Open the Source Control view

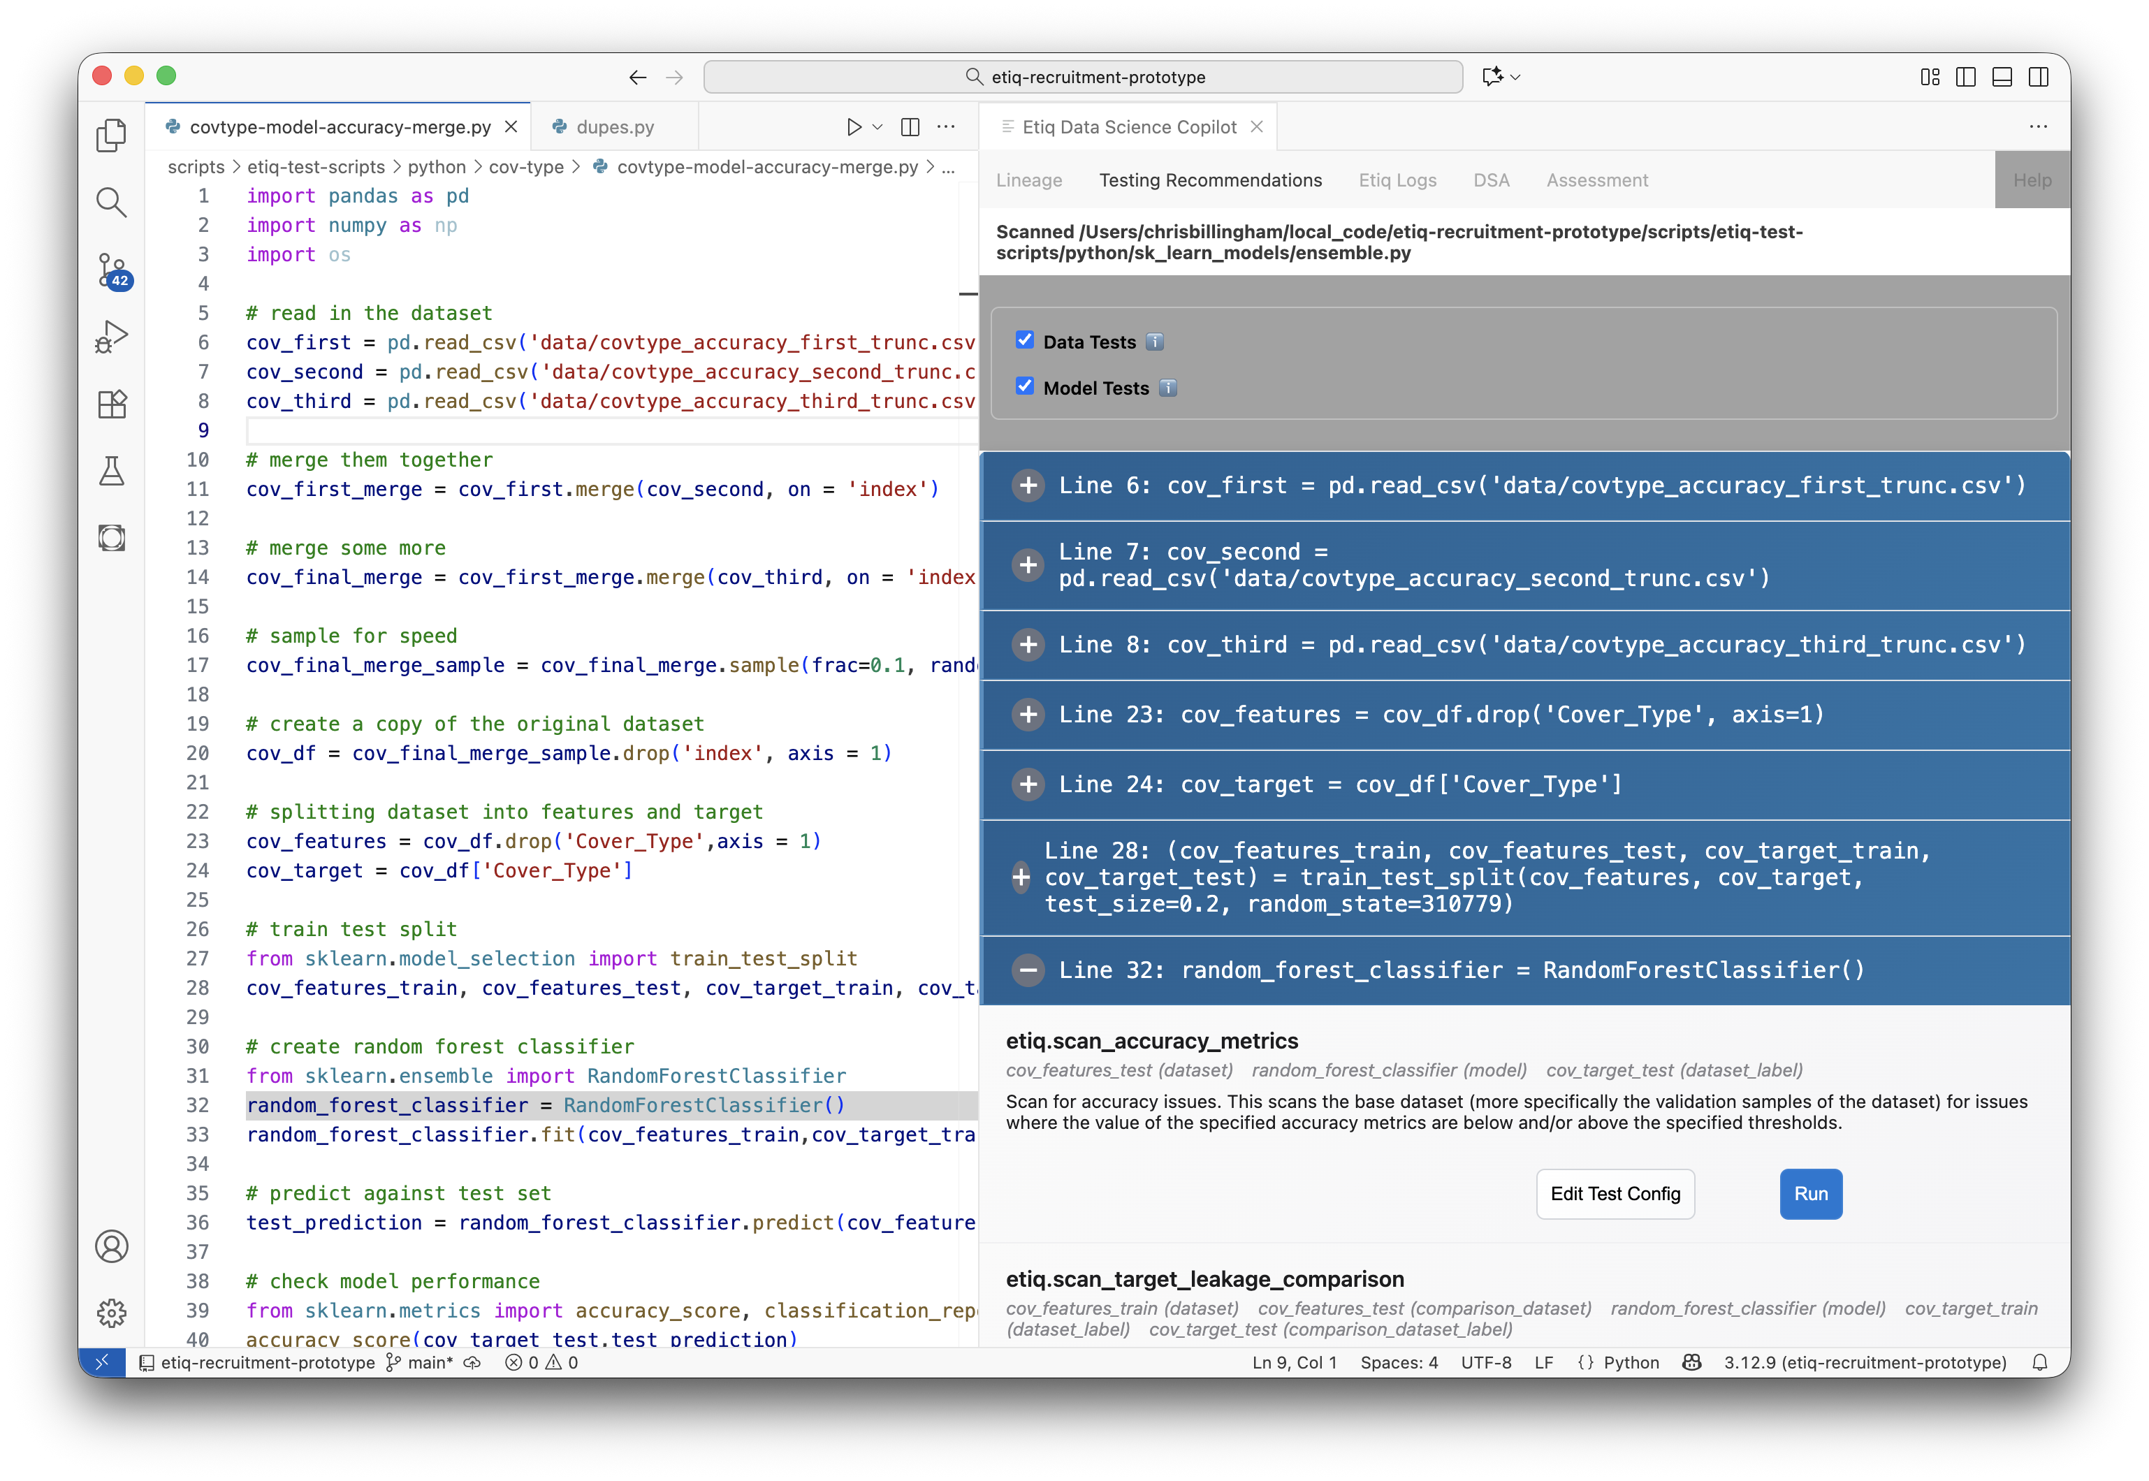[x=112, y=269]
